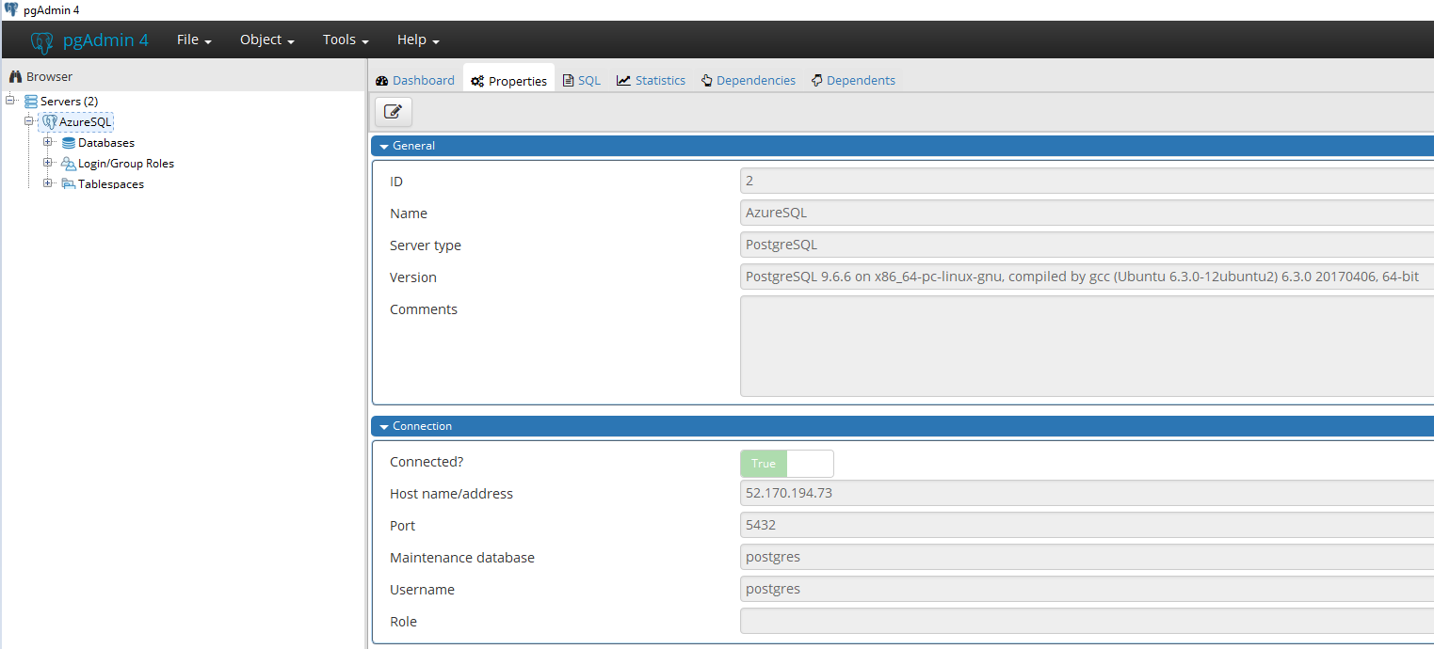
Task: Click the edit properties pencil button
Action: (x=394, y=112)
